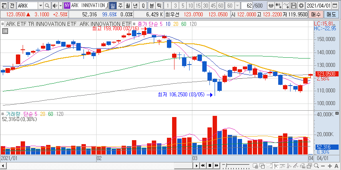The height and width of the screenshot is (170, 341).
Task: Open the dropdown arrow beside speaker icon
Action: point(61,6)
